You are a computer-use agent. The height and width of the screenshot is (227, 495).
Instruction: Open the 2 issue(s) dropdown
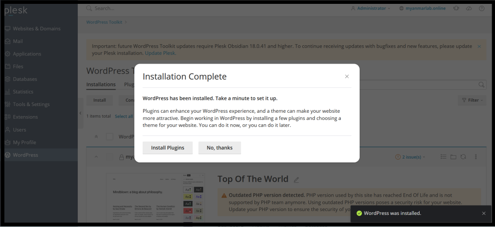click(410, 157)
